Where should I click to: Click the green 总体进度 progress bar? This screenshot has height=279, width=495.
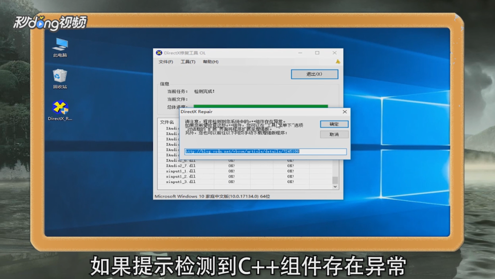pos(261,106)
